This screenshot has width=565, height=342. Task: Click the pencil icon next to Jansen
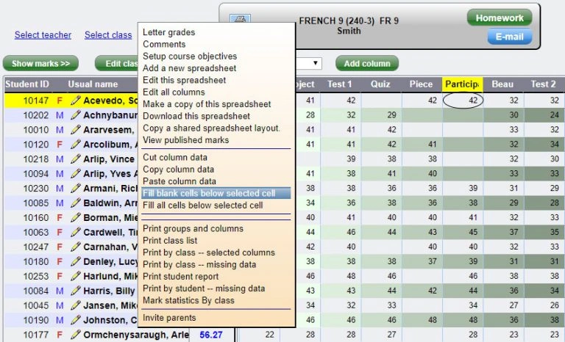tap(75, 305)
